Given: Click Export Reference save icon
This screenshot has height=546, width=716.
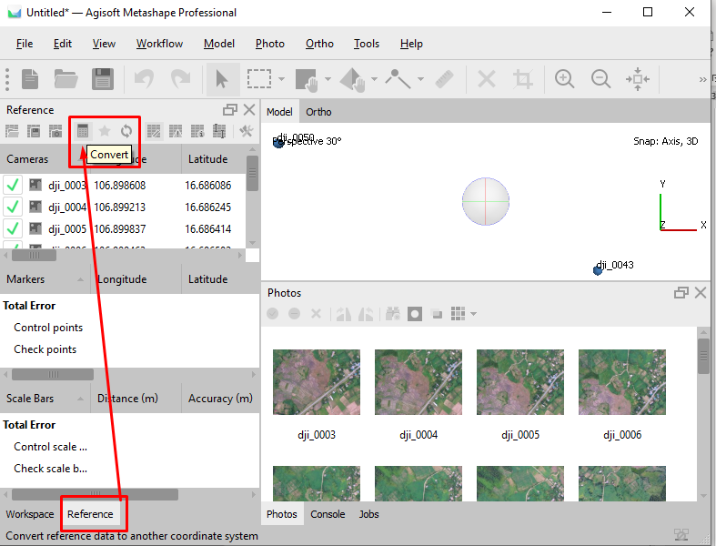Looking at the screenshot, I should click(34, 132).
